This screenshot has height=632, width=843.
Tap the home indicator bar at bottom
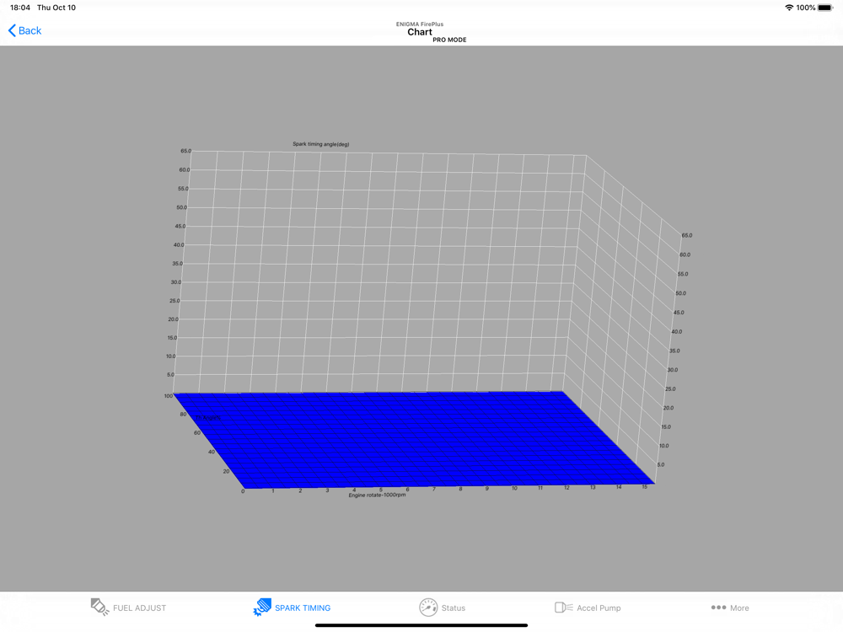(421, 625)
